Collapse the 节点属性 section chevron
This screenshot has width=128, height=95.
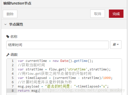(x=5, y=24)
